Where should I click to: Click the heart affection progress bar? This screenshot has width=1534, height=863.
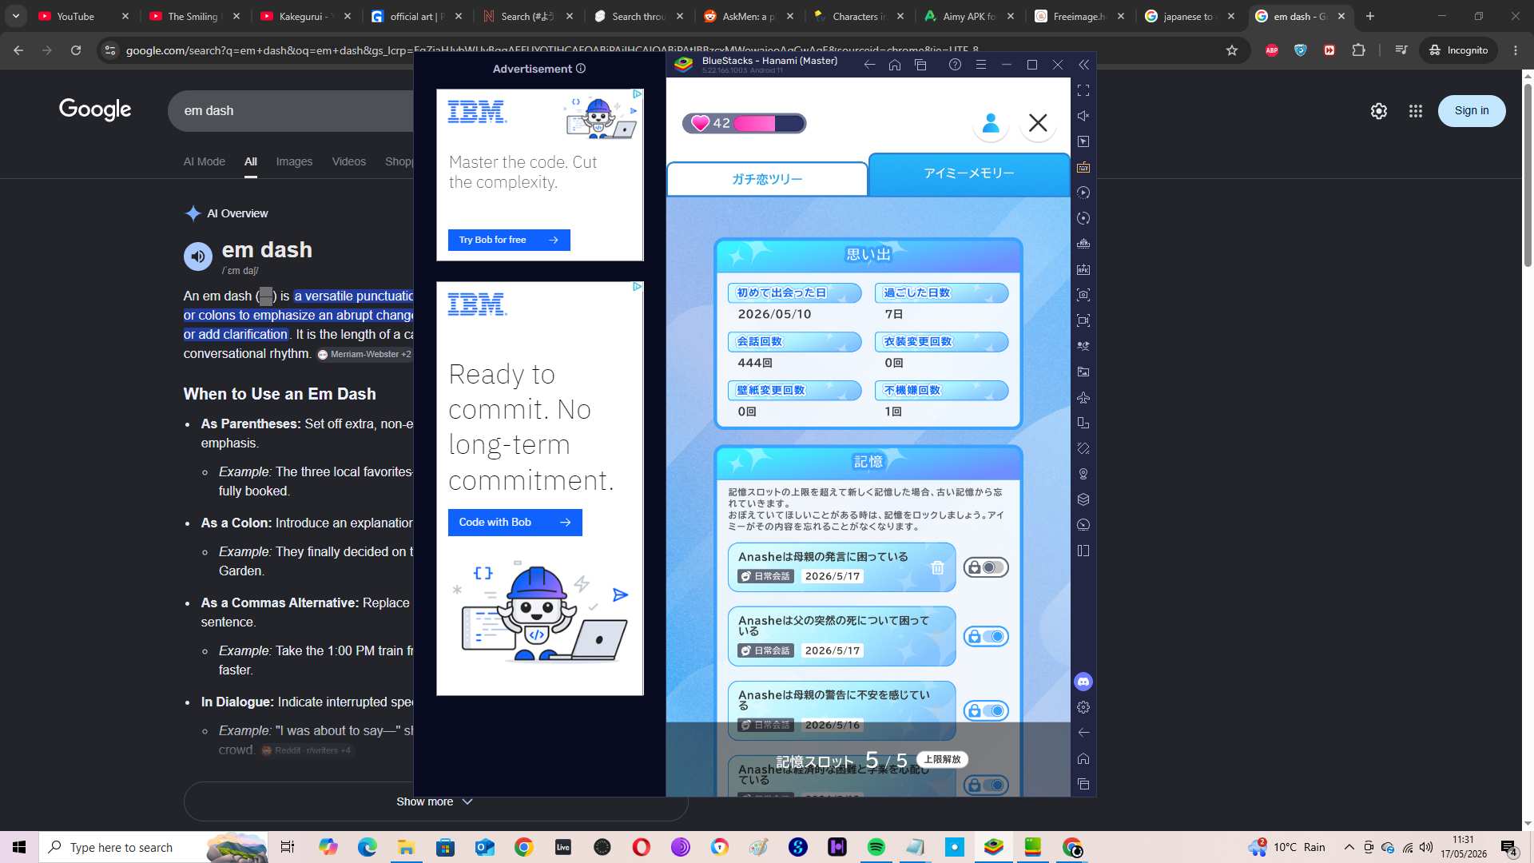(745, 123)
